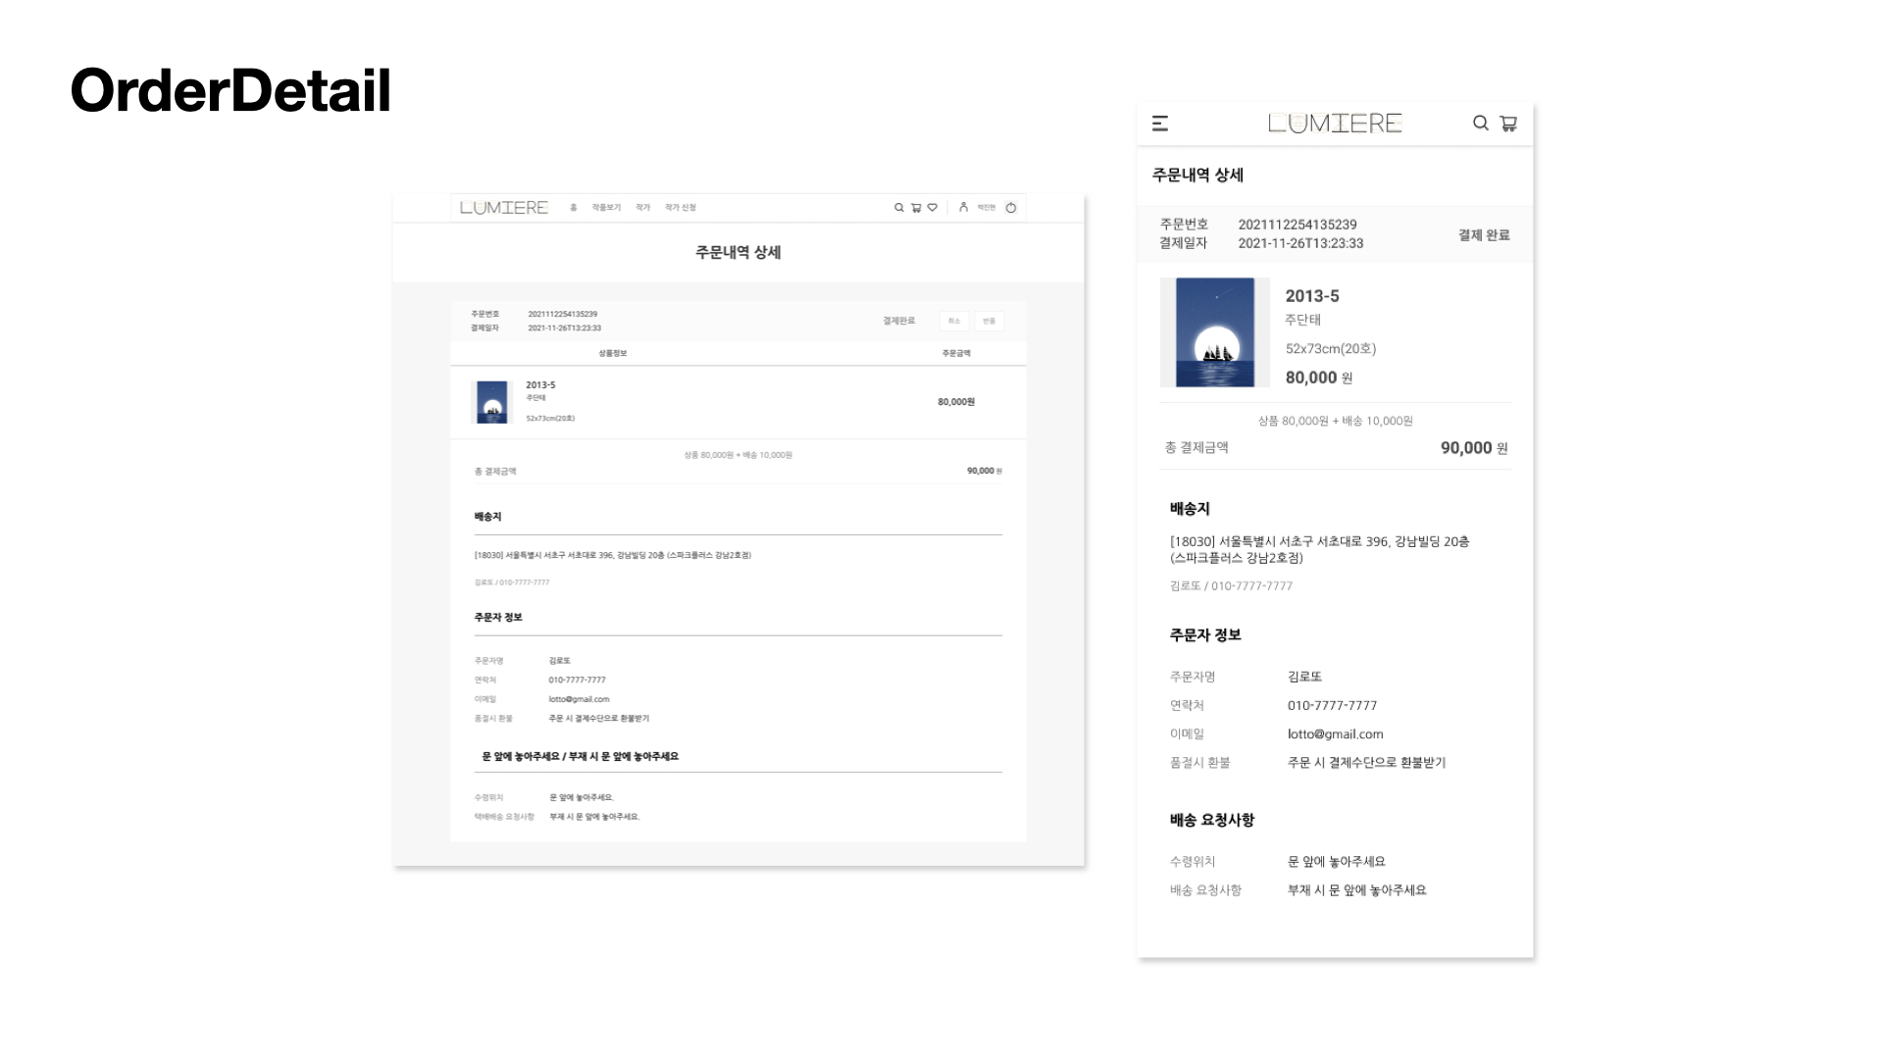Open the 작가 menu item
The width and height of the screenshot is (1883, 1059).
click(x=642, y=208)
